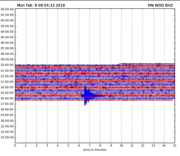Select the x-axis tick label 15

[174, 145]
